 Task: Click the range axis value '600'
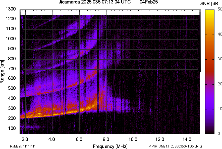(x=12, y=78)
